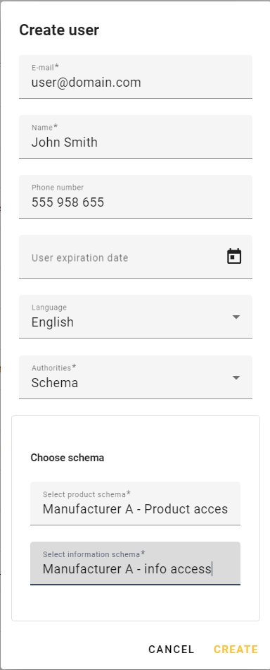Click the Authorities label text
This screenshot has width=270, height=670.
point(53,368)
